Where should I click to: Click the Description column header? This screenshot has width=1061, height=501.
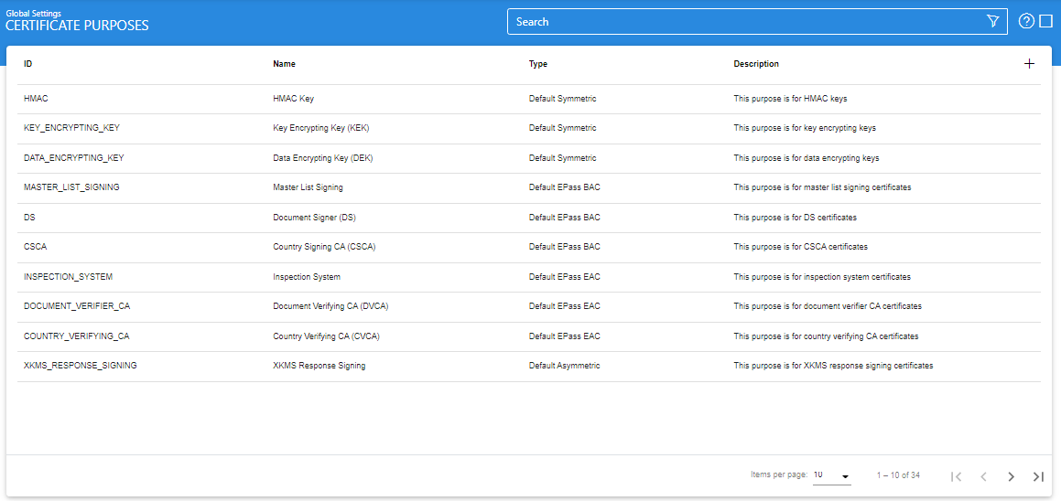coord(756,64)
